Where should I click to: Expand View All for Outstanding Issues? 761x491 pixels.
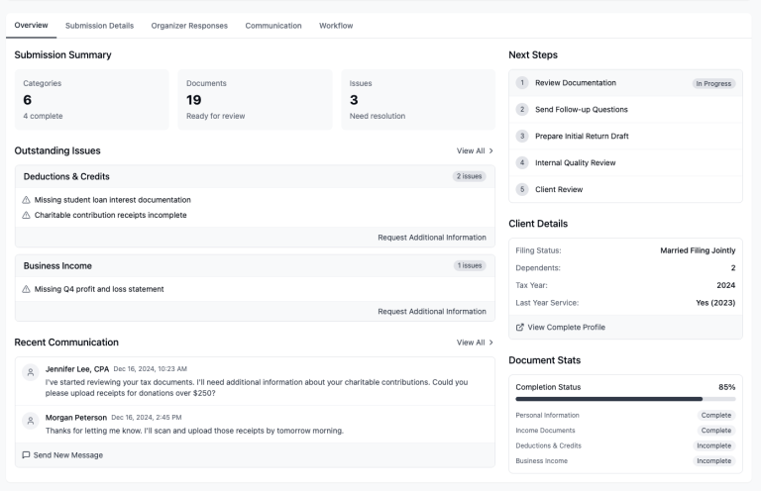point(475,150)
